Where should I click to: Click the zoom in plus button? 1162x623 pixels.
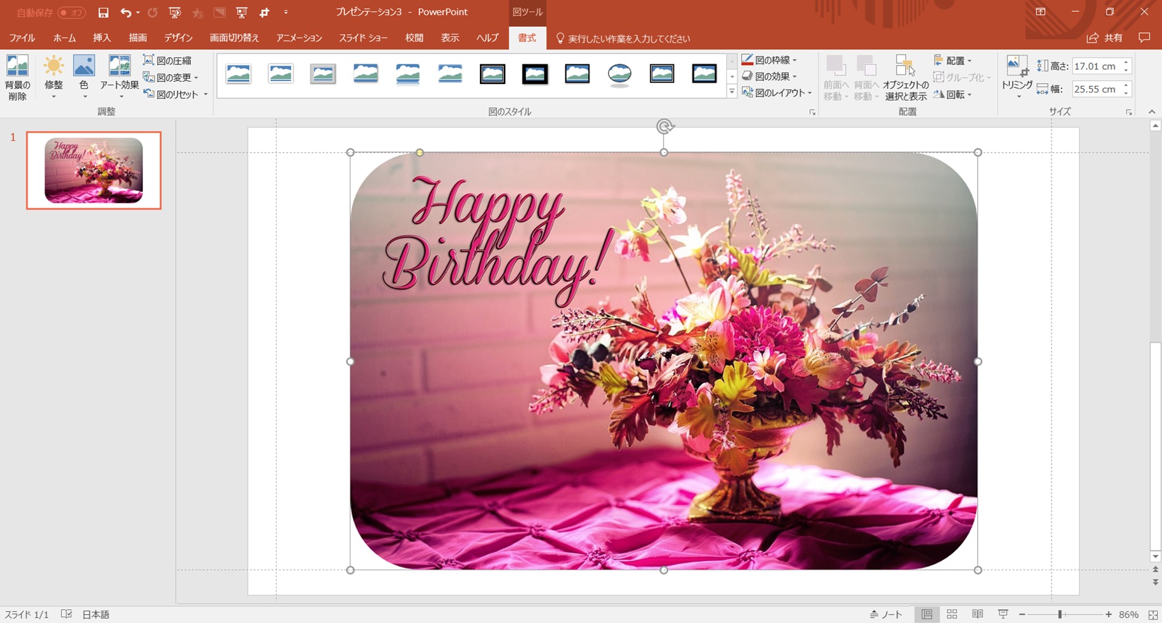1108,614
